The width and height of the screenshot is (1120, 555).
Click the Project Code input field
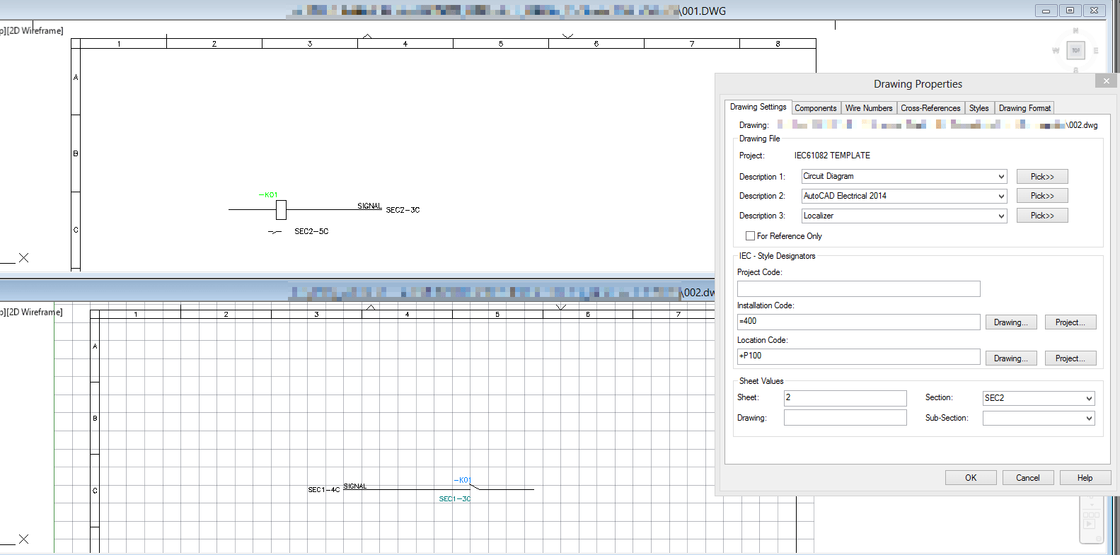tap(858, 288)
